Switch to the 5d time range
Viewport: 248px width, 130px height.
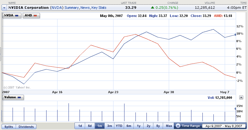90,126
